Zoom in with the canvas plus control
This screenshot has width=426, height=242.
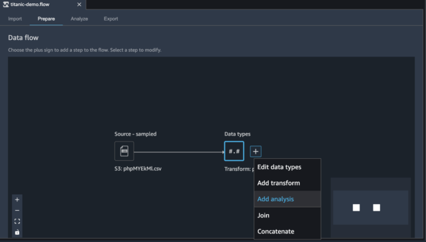pos(17,199)
